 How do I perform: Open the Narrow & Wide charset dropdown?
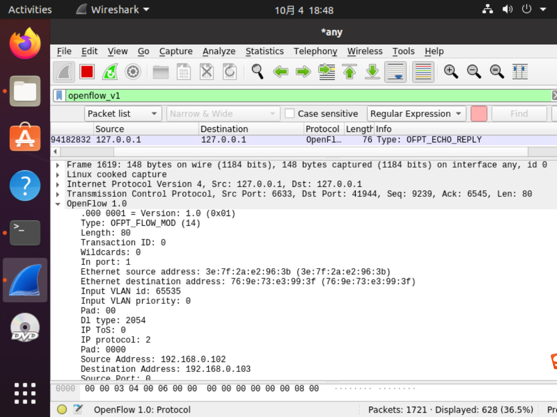[x=223, y=114]
